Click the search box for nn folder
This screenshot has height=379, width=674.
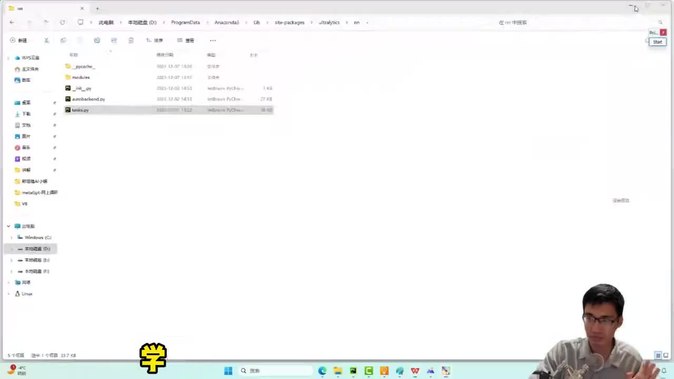[579, 23]
